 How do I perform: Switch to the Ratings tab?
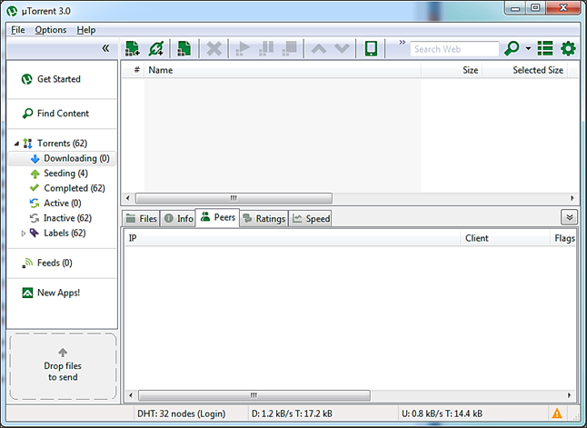pyautogui.click(x=264, y=219)
